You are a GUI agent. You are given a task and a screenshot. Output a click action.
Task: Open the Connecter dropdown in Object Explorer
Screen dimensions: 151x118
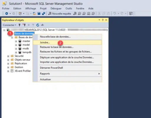(9, 25)
